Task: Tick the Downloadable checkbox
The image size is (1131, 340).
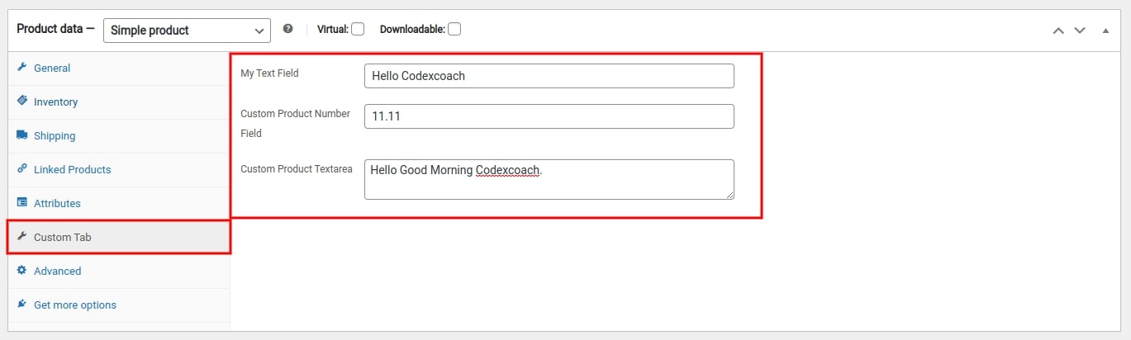Action: pos(454,30)
